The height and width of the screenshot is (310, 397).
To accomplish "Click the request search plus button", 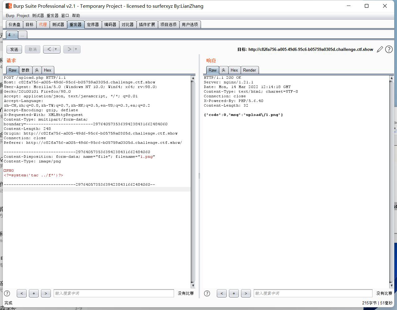I will [x=34, y=293].
